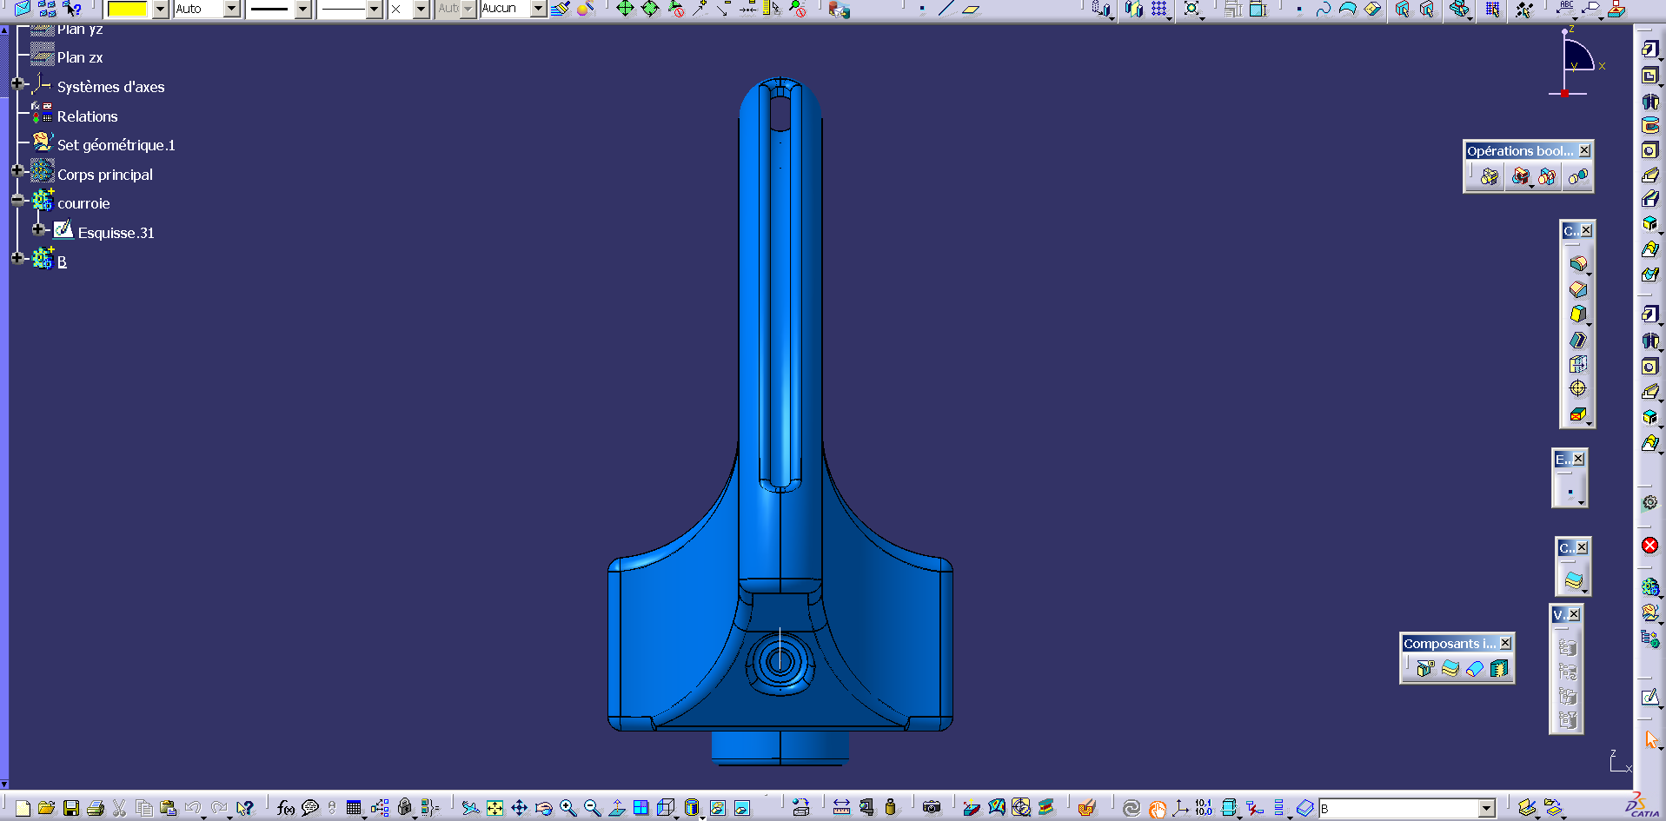Open the Aucun layer dropdown
The image size is (1666, 821).
click(x=538, y=9)
